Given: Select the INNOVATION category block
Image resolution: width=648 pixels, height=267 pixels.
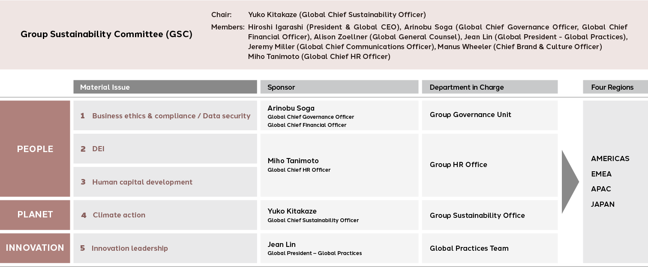Looking at the screenshot, I should (x=35, y=248).
